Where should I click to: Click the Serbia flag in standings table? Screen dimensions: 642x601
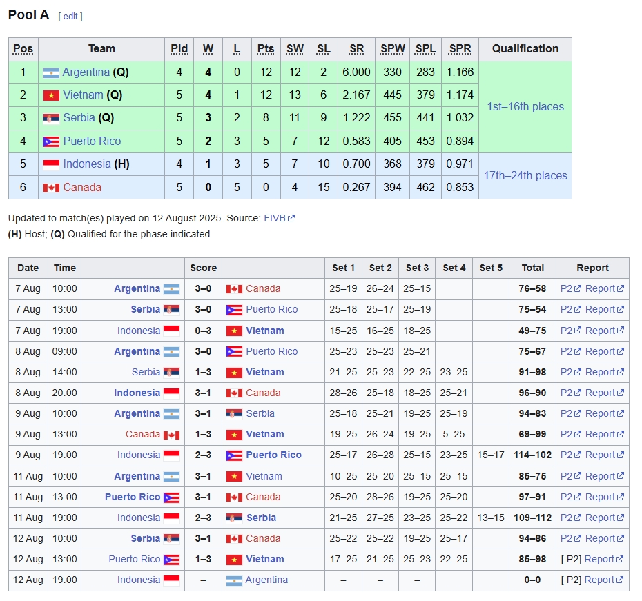(51, 118)
